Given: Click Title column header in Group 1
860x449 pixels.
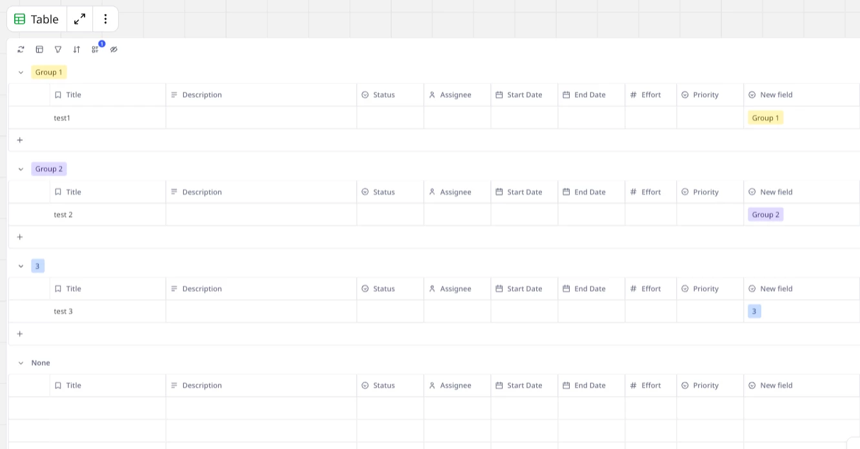Looking at the screenshot, I should (108, 95).
